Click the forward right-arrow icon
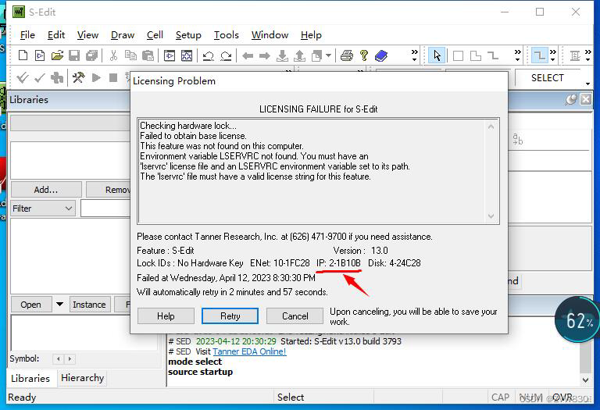600x410 pixels. (x=265, y=56)
